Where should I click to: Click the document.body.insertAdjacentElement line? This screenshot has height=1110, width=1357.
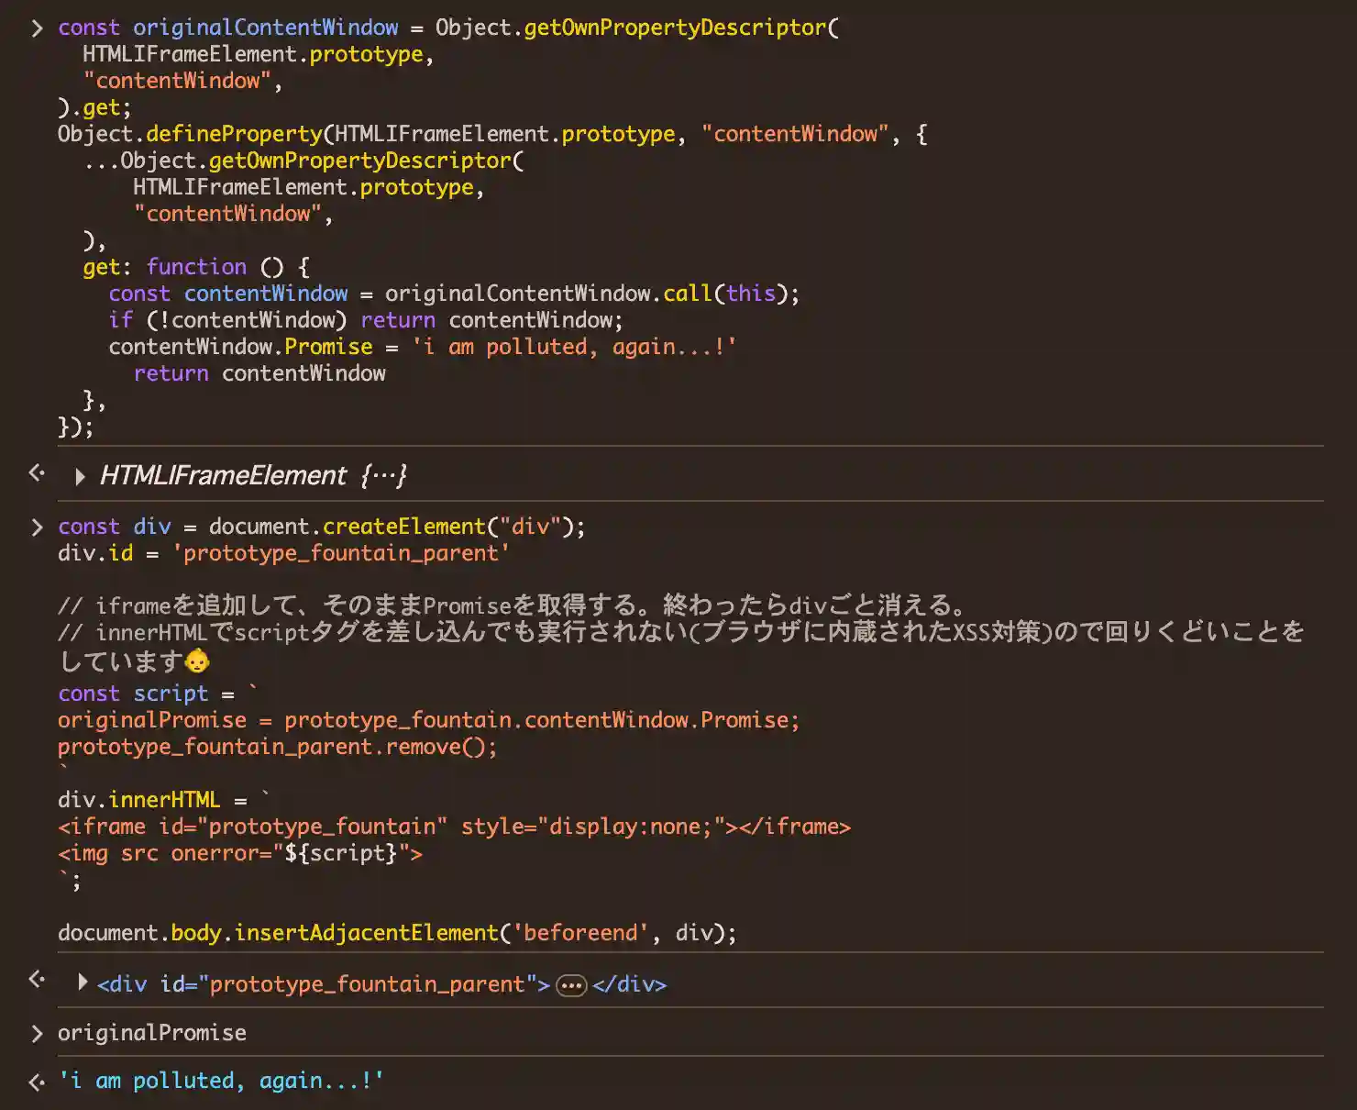point(396,933)
